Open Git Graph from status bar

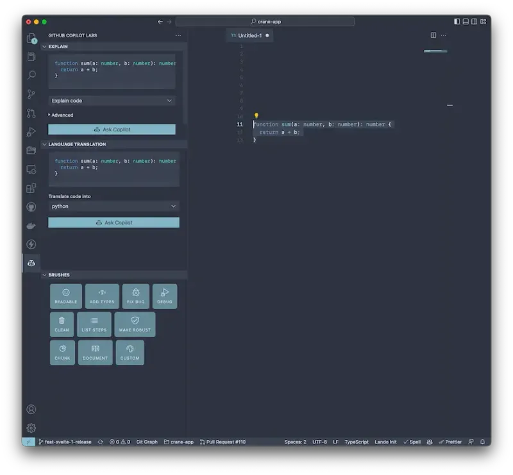pos(147,442)
